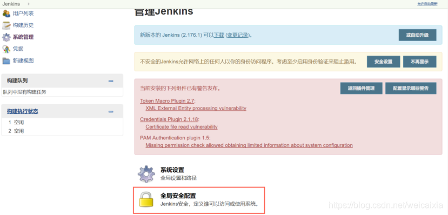Screen dimensions: 448x215
Task: Open Certificate file read vulnerability link
Action: pyautogui.click(x=182, y=127)
